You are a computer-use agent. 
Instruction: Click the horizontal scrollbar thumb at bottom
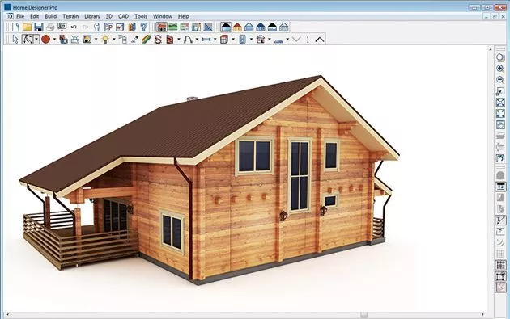(x=364, y=314)
